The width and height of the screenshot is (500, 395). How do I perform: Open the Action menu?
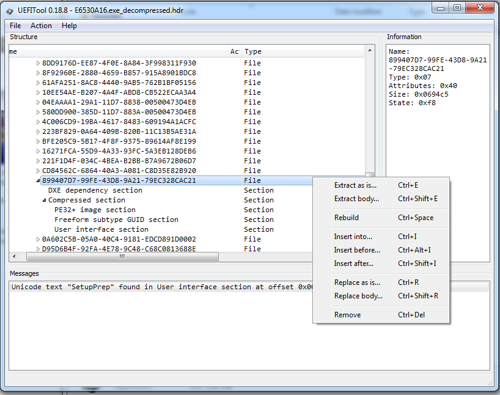tap(41, 26)
